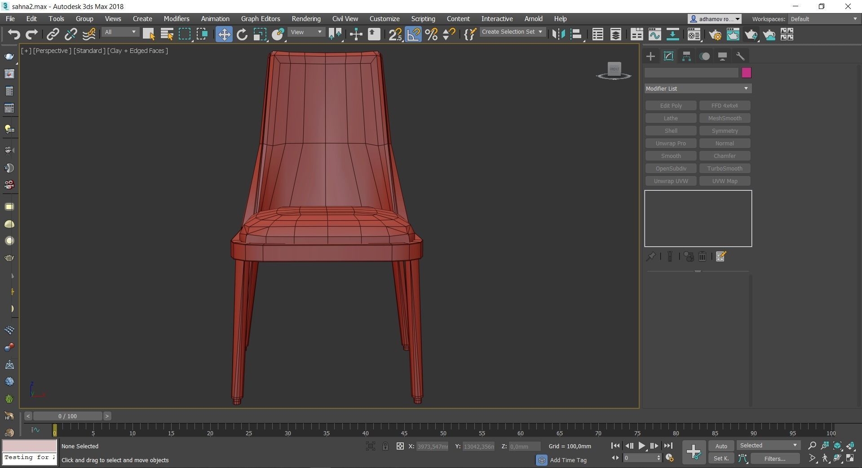Toggle Angle Snap
This screenshot has width=862, height=468.
(x=413, y=35)
